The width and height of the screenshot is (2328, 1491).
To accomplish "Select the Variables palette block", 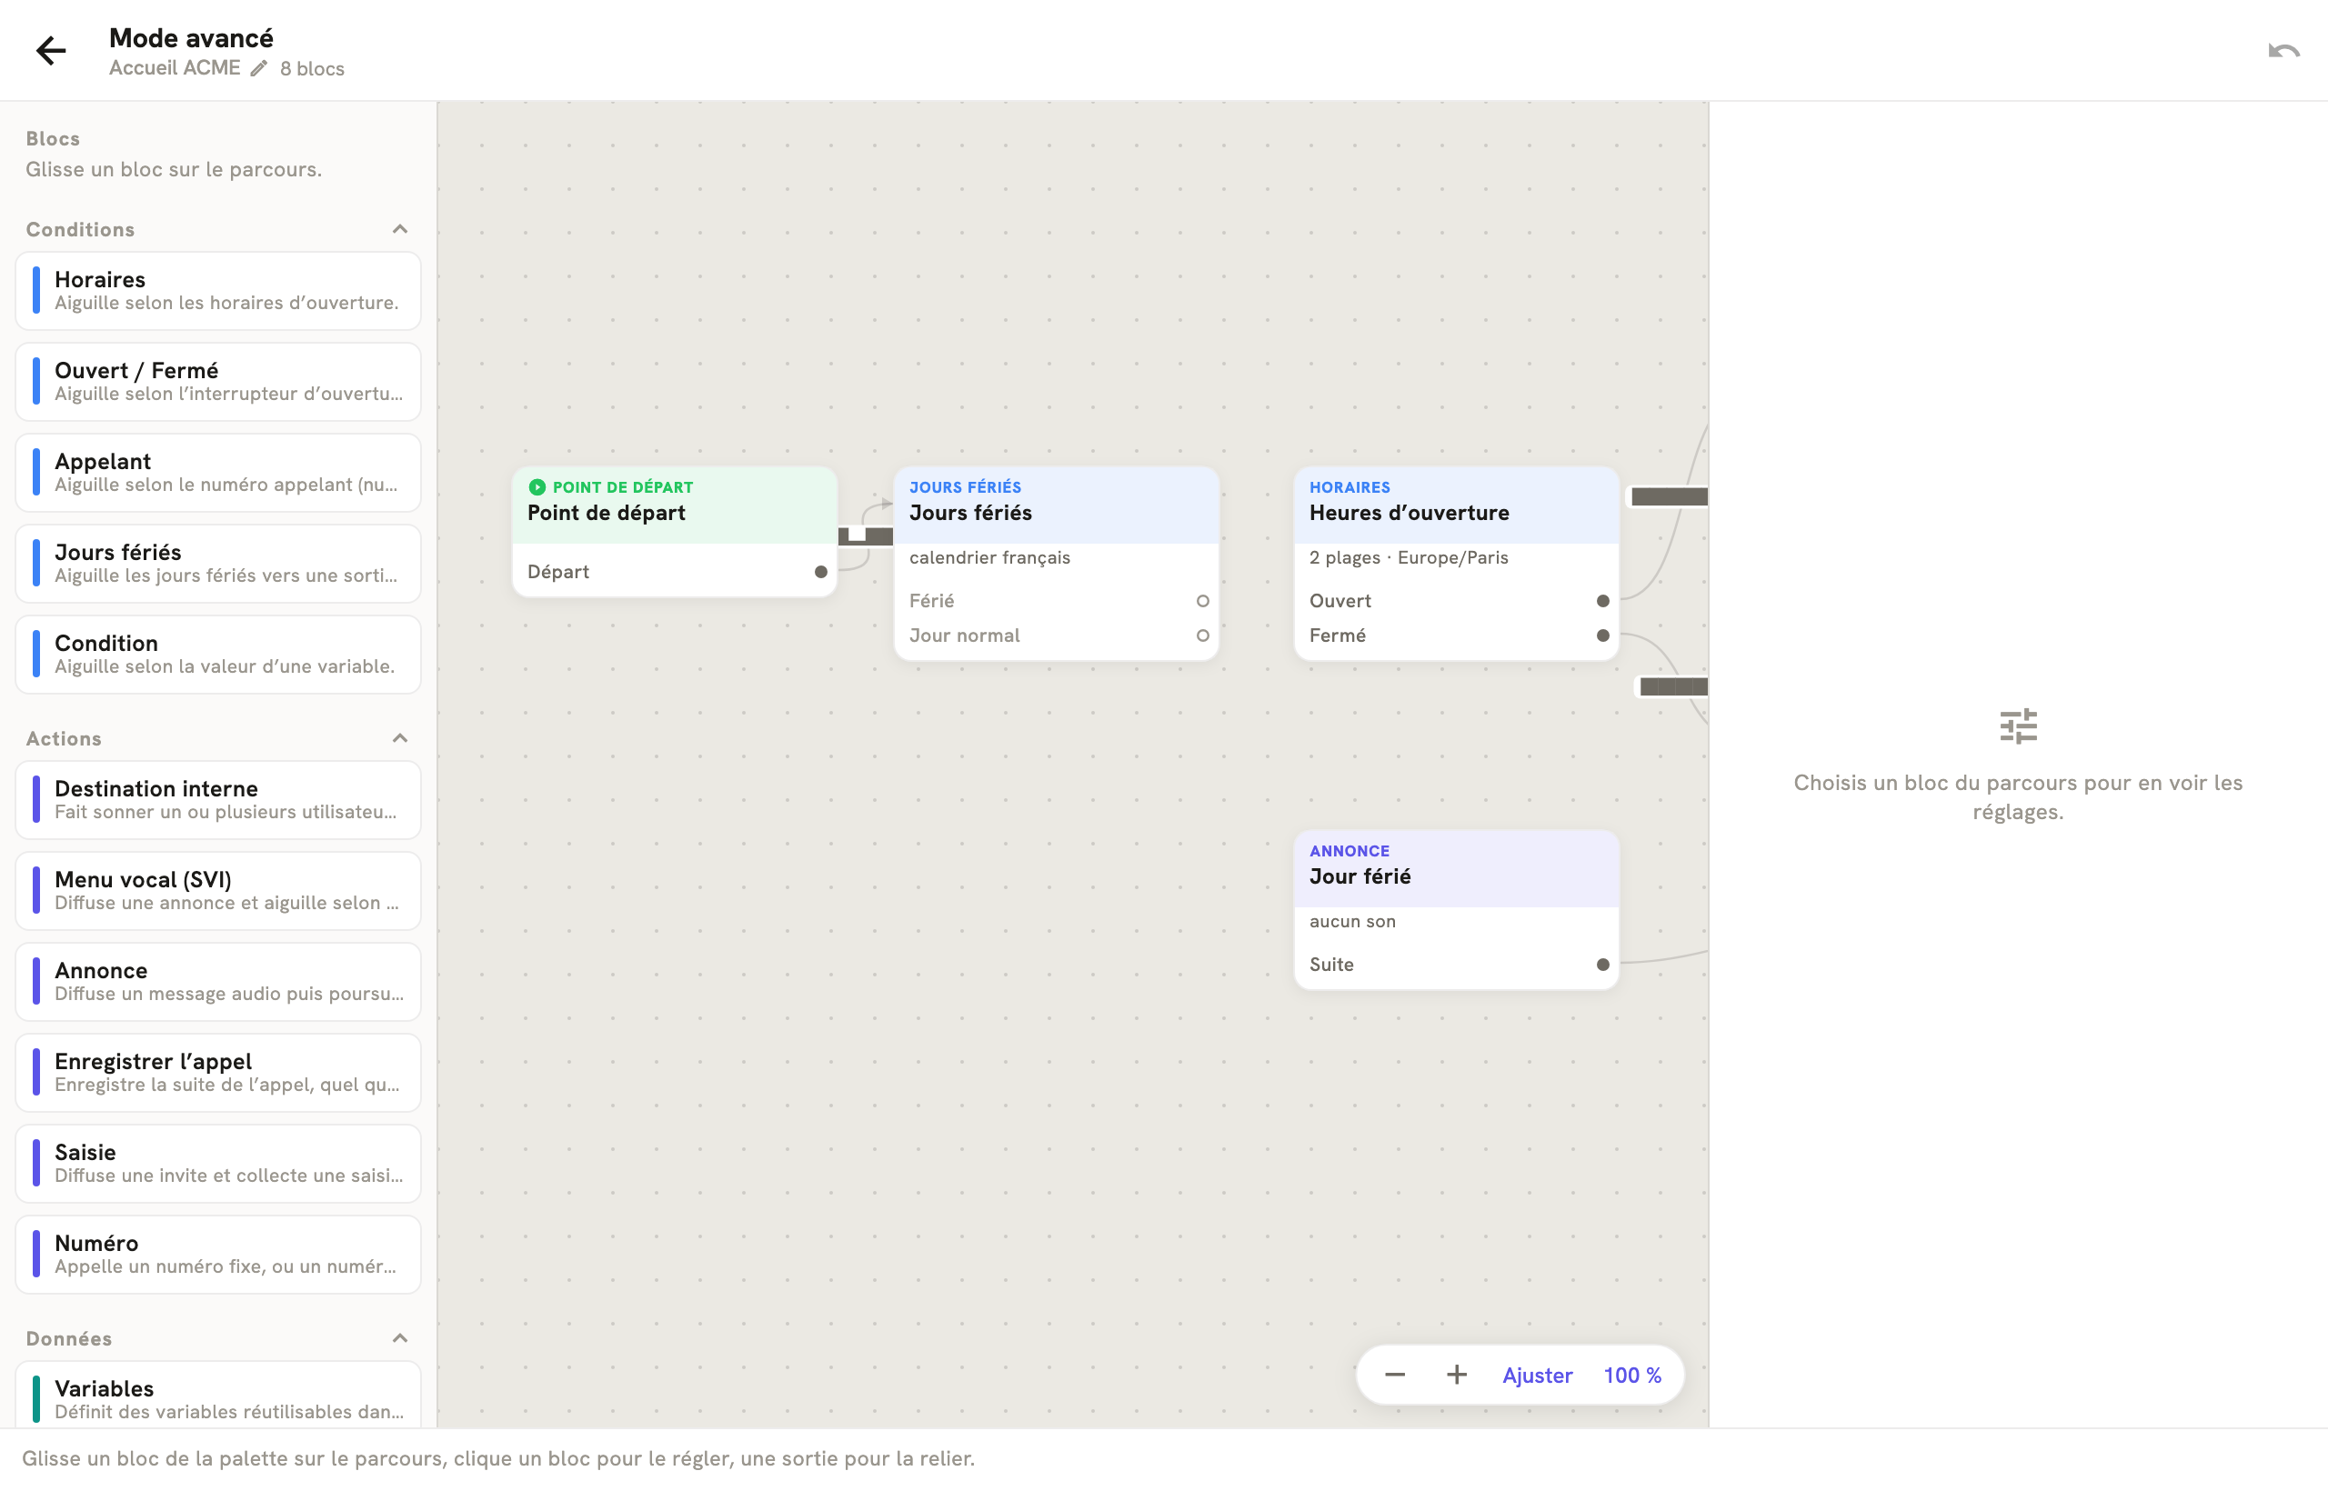I will tap(218, 1396).
